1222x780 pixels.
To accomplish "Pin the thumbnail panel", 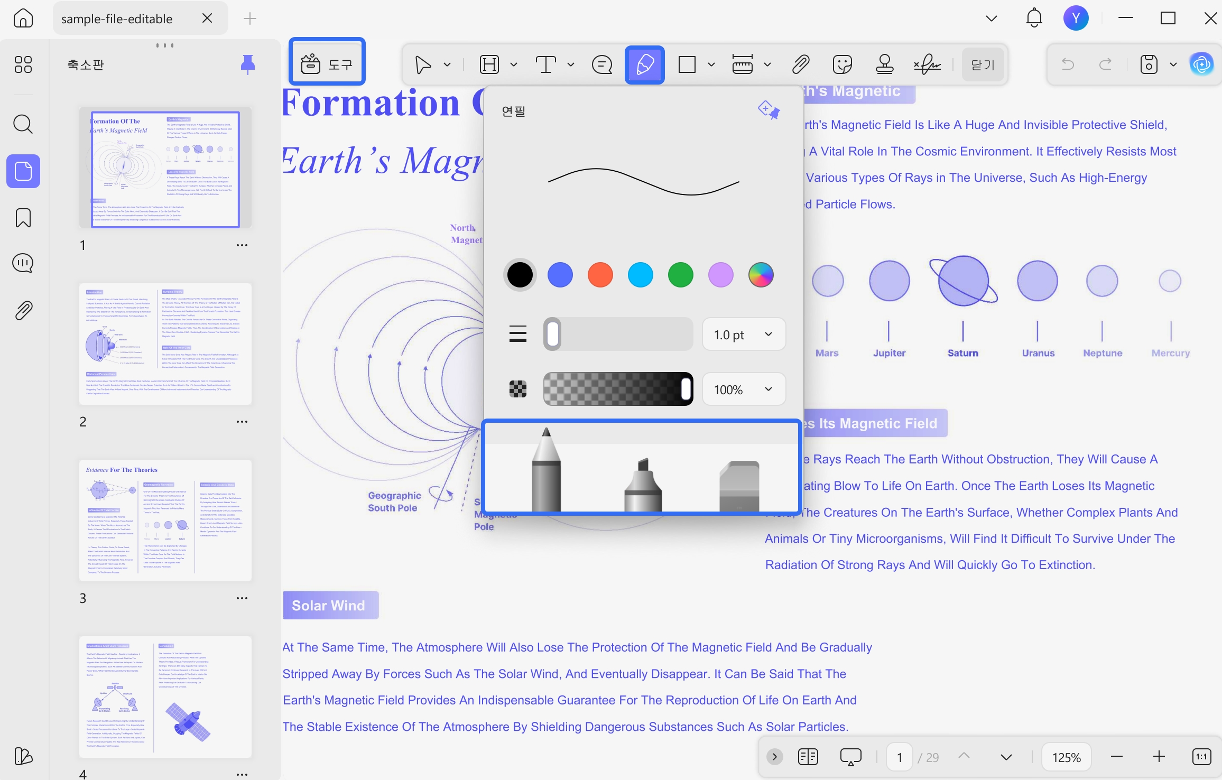I will tap(248, 64).
